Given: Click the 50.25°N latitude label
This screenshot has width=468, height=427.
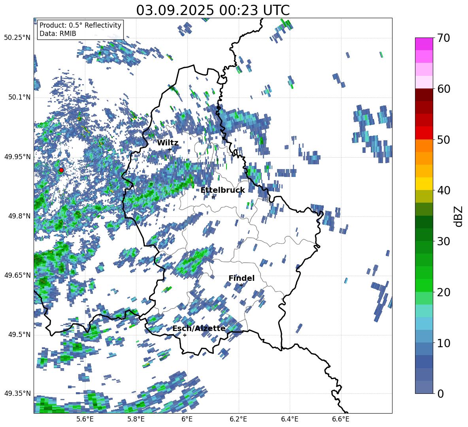Looking at the screenshot, I should click(x=17, y=38).
